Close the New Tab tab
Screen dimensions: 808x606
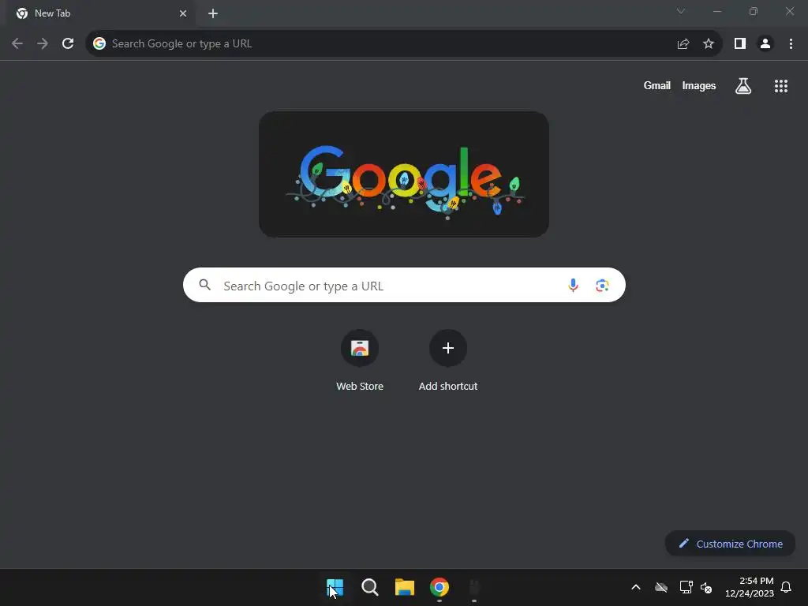pos(183,13)
